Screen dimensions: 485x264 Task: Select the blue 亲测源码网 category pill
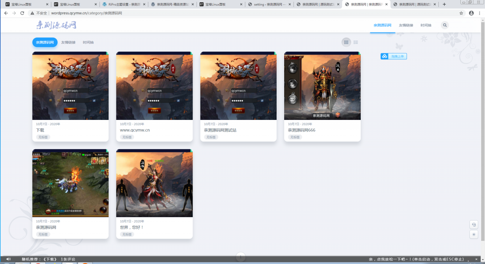tap(45, 42)
